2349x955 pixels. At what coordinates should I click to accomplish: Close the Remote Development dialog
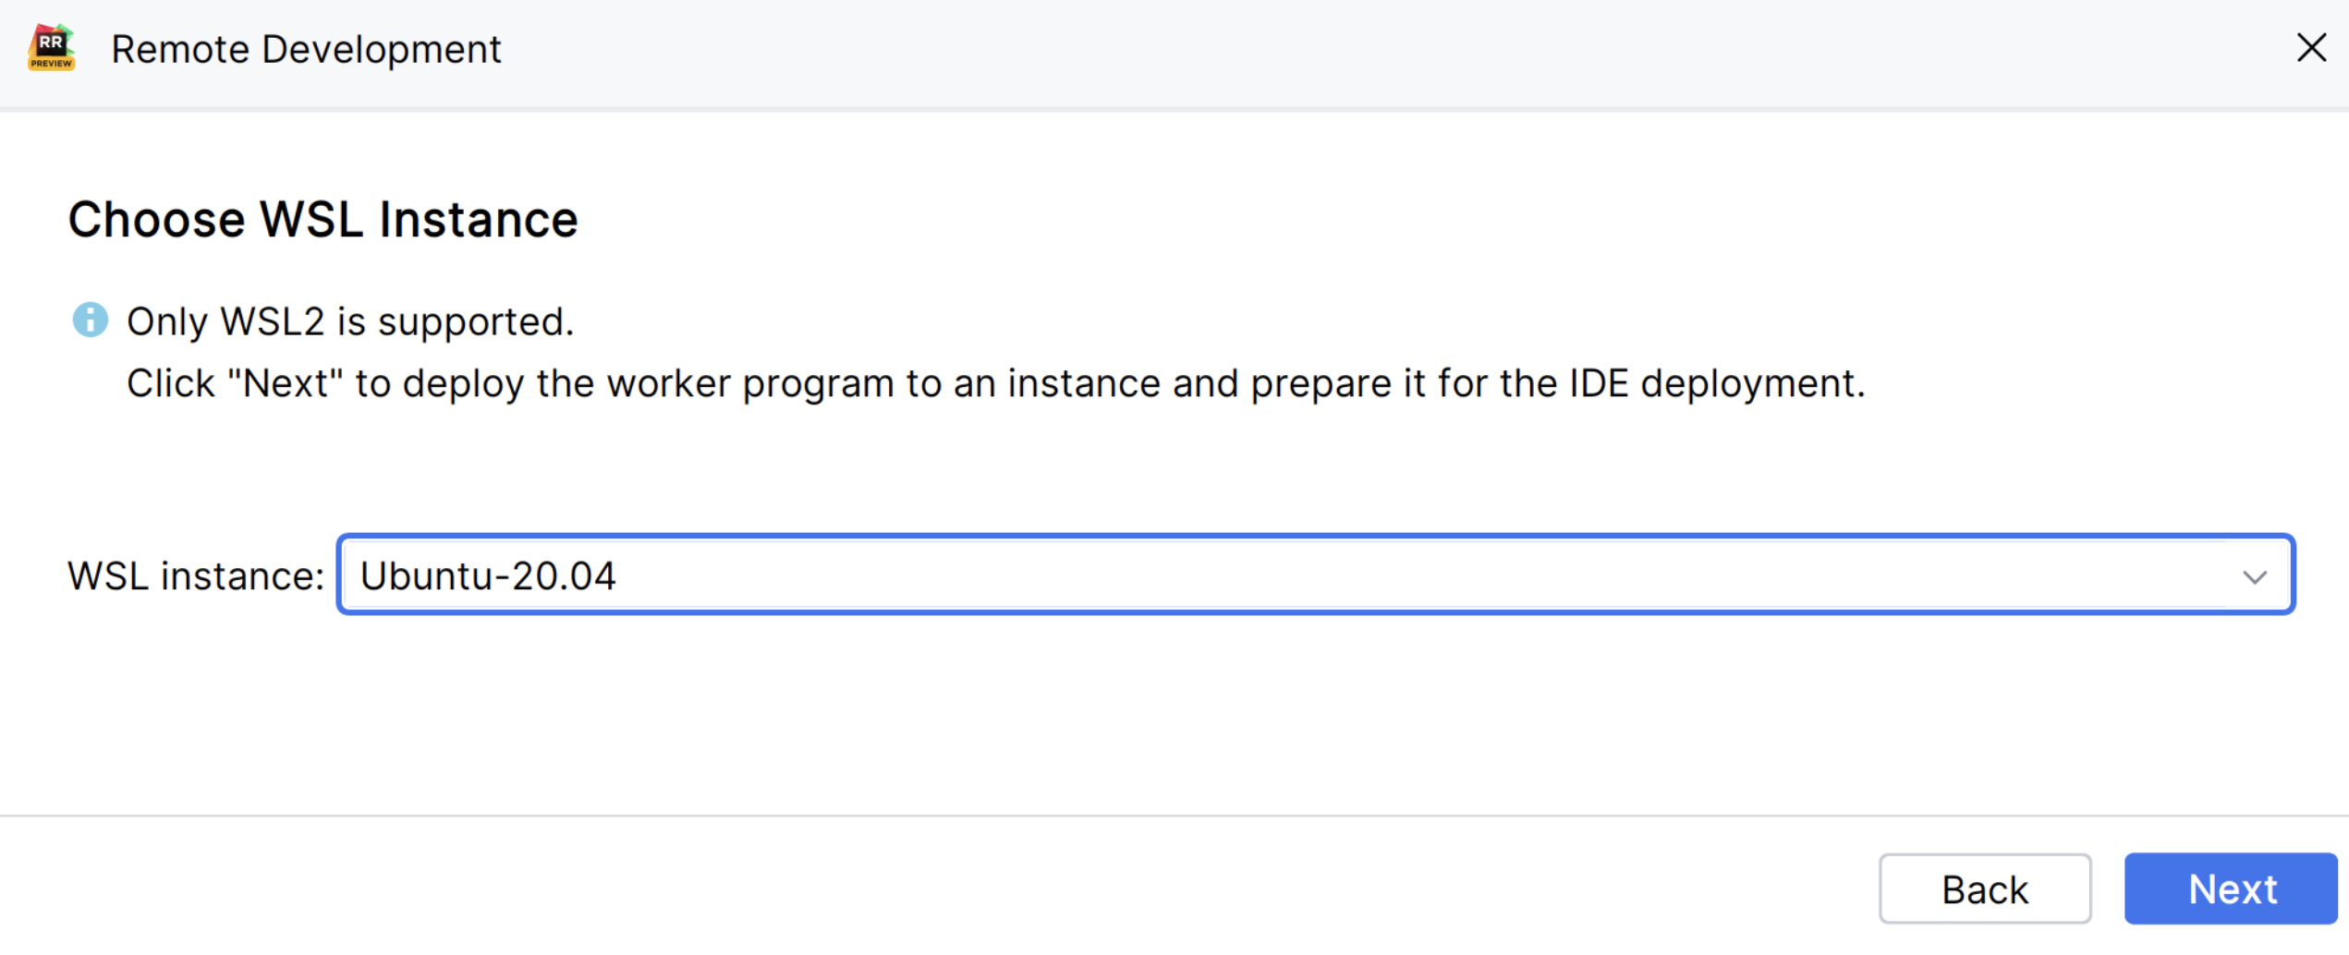(2311, 48)
